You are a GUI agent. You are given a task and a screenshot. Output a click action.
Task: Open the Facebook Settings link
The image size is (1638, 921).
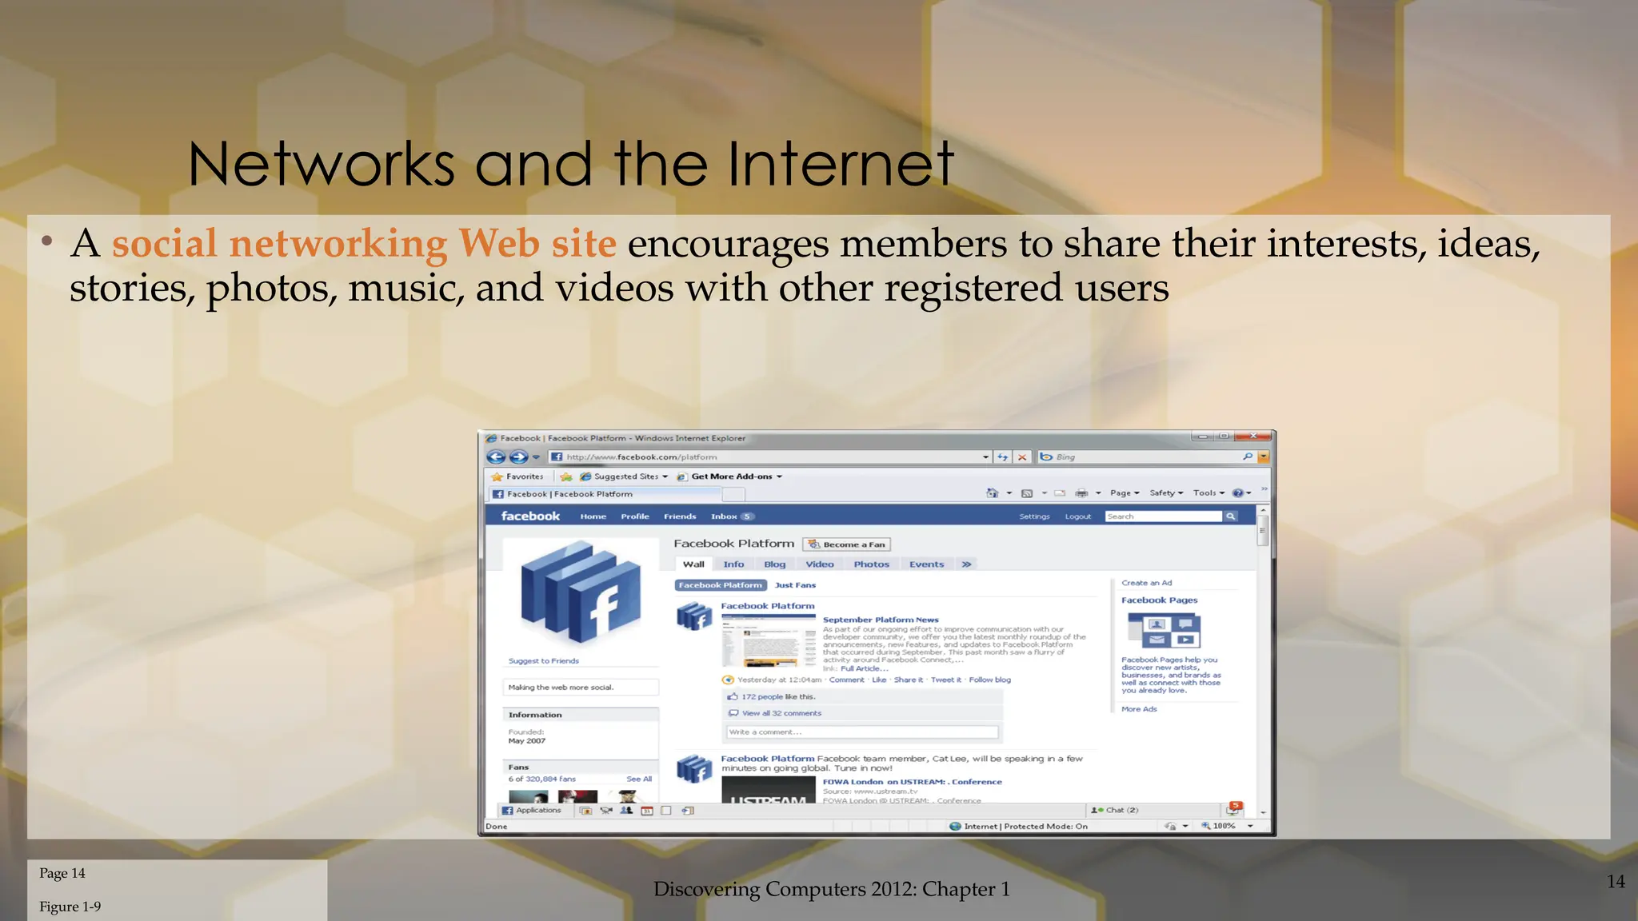[x=1034, y=516]
